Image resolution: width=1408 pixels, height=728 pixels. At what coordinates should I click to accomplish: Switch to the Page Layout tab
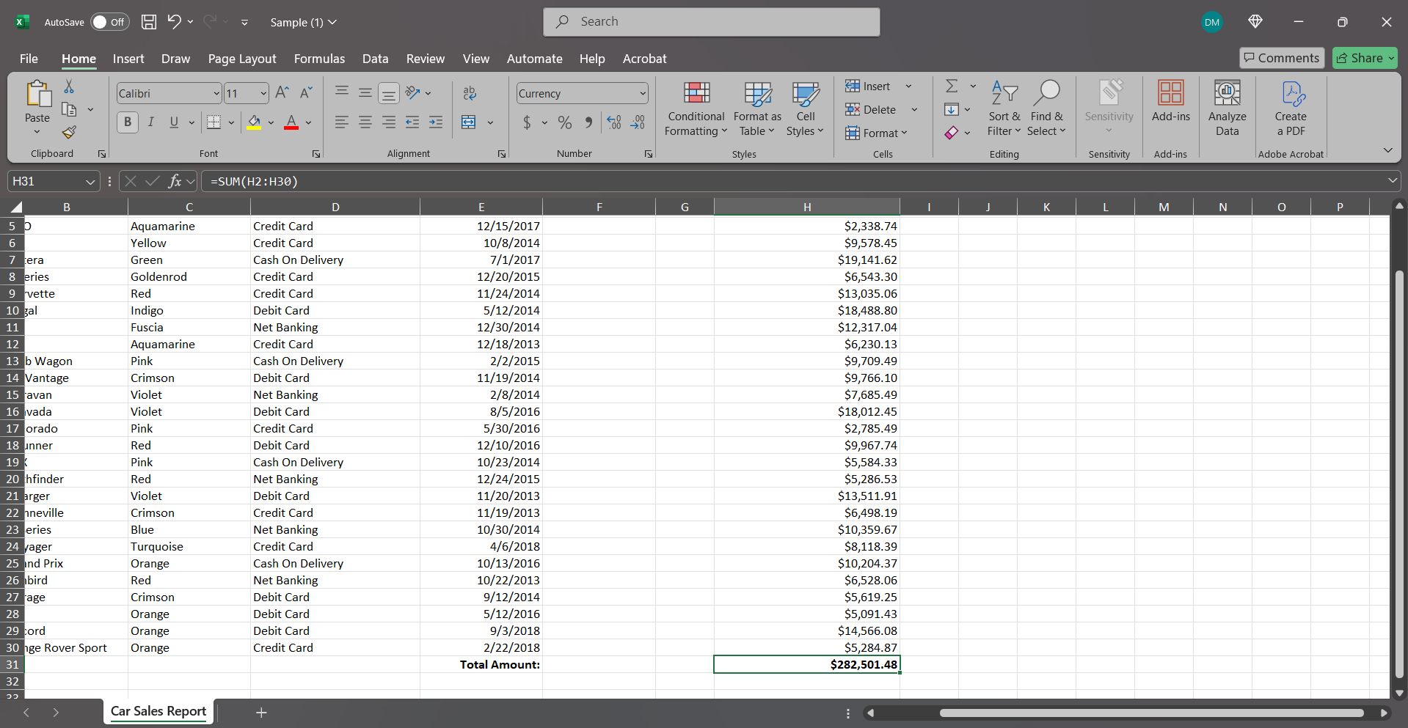[242, 59]
